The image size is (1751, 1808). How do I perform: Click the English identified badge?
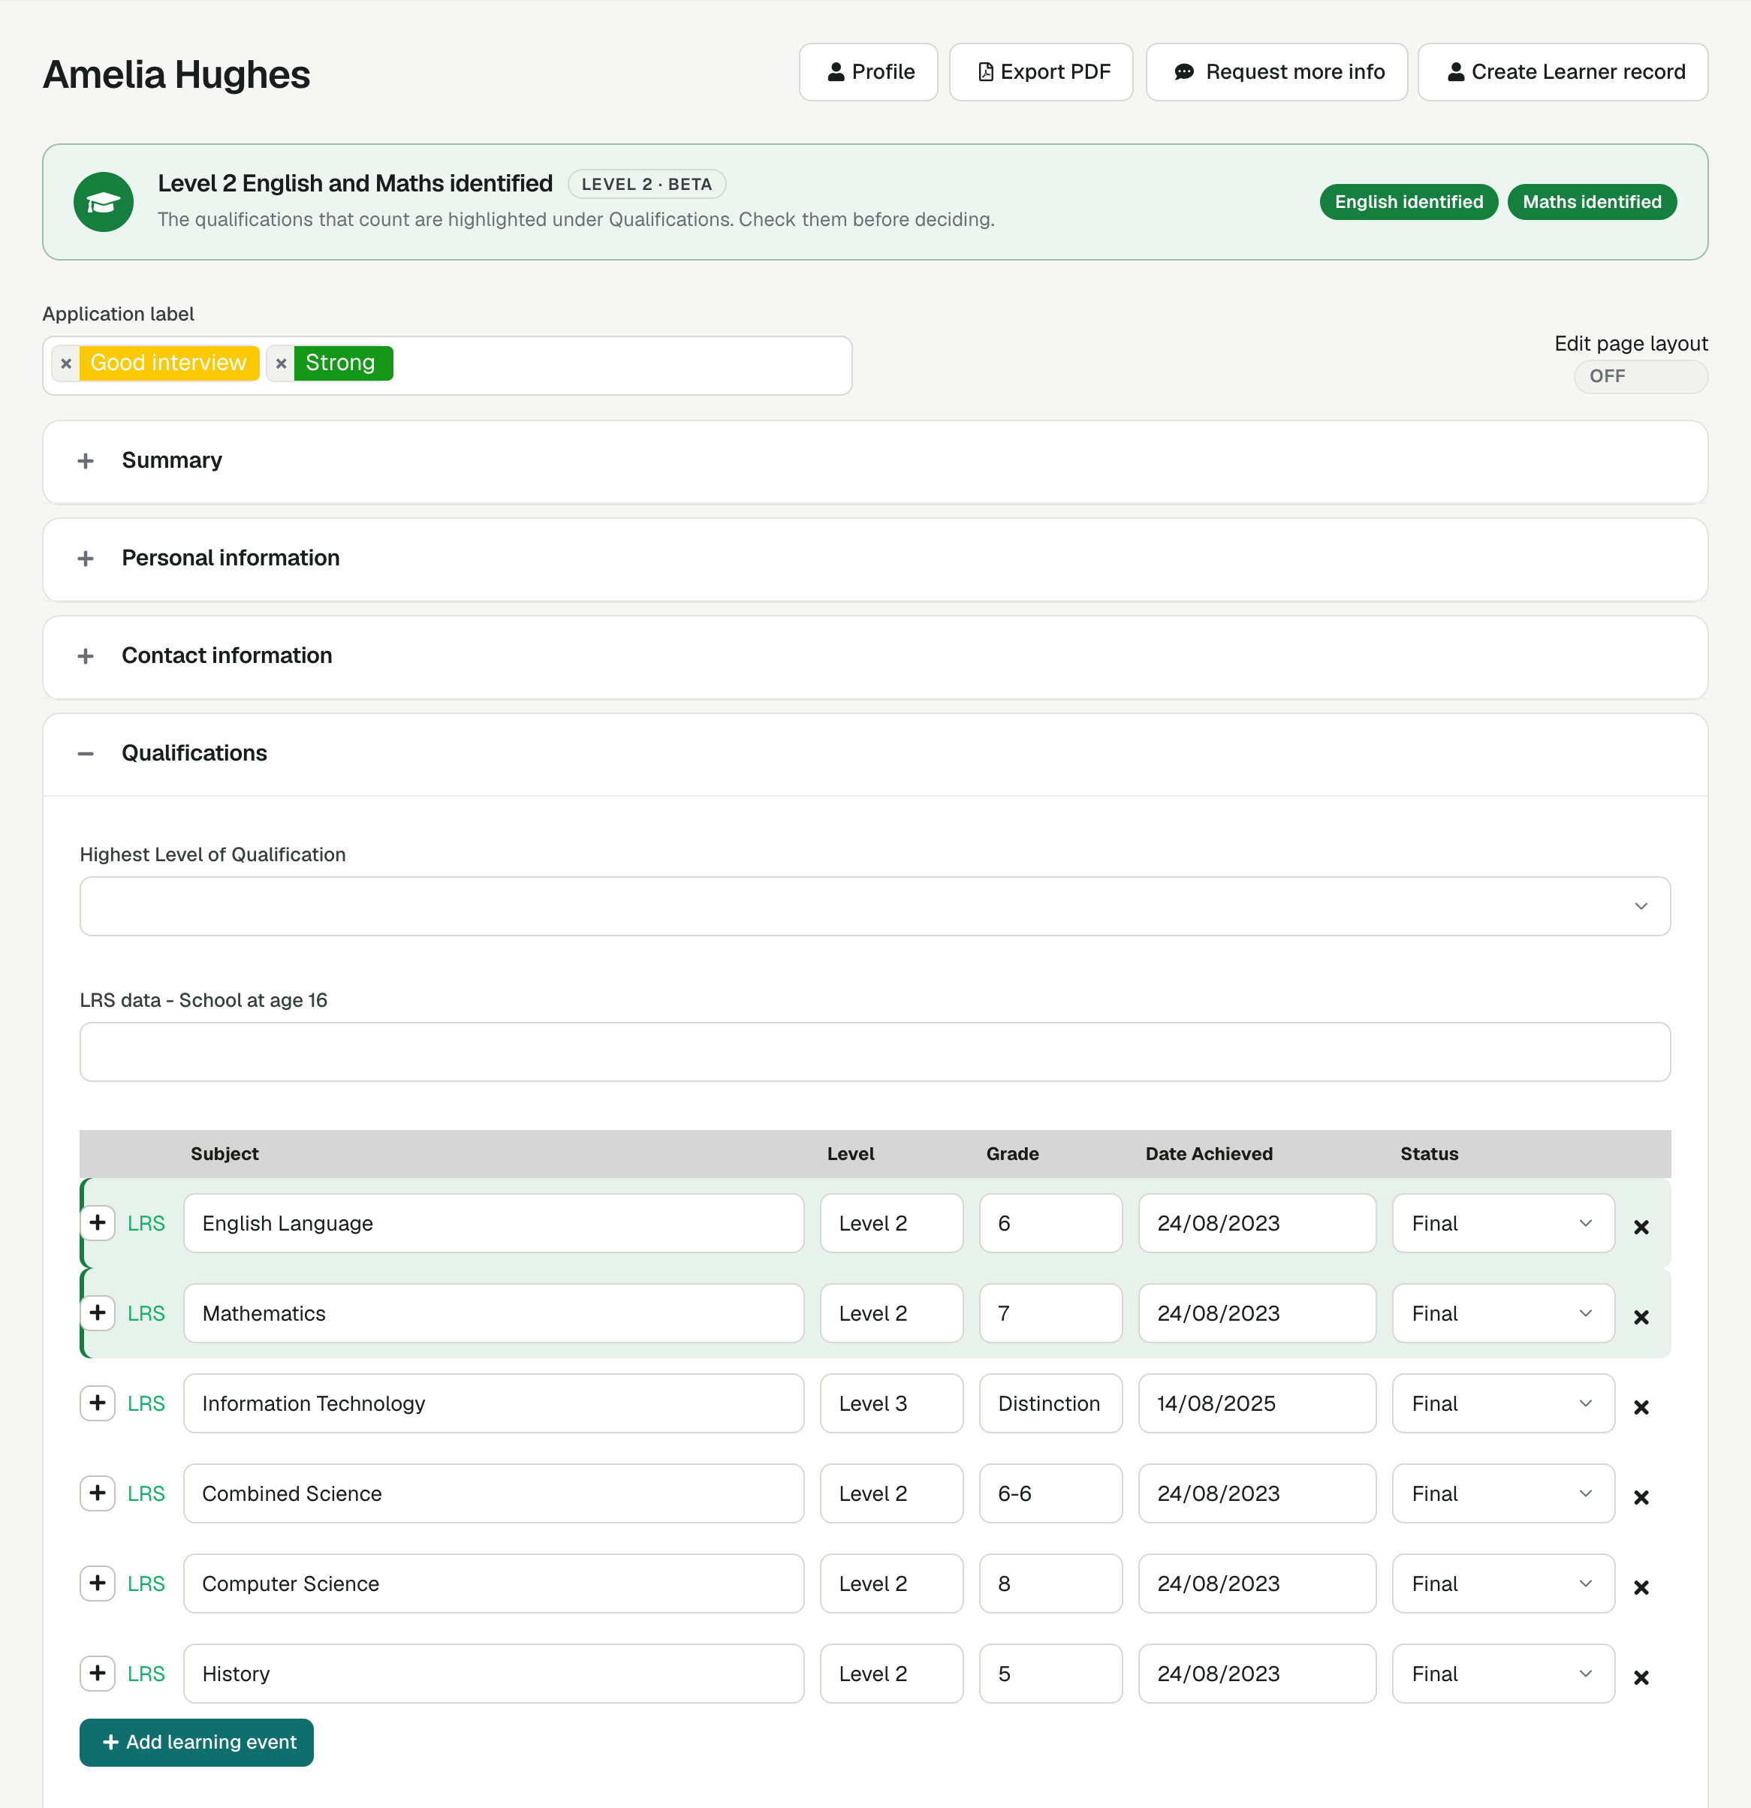pos(1409,202)
